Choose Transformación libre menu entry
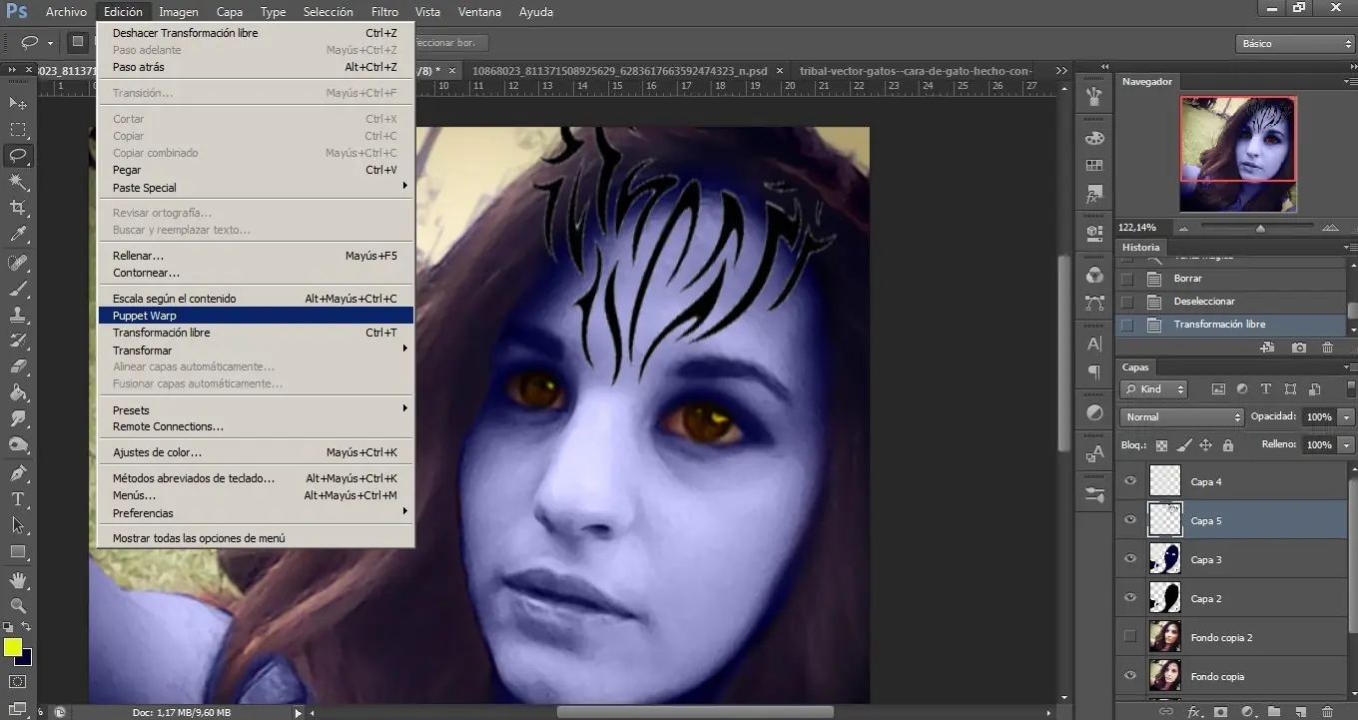 tap(256, 333)
